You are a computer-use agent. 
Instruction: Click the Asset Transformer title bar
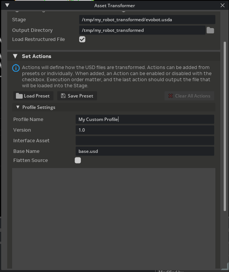pos(114,5)
